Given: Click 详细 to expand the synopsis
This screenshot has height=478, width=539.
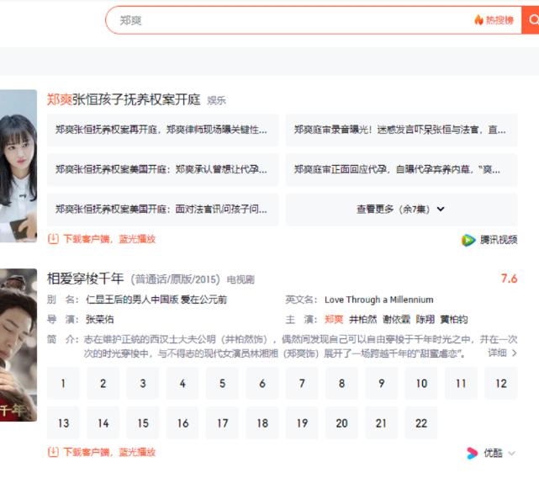Looking at the screenshot, I should click(x=497, y=353).
